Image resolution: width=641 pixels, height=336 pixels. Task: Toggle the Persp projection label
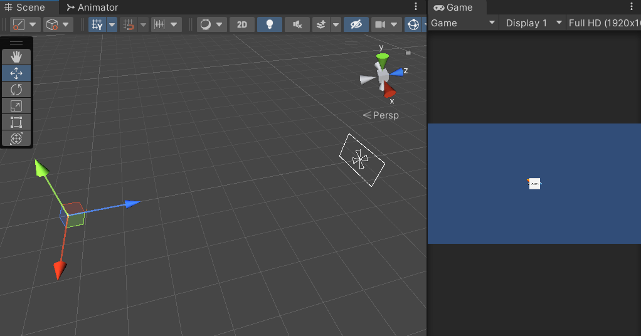tap(381, 115)
